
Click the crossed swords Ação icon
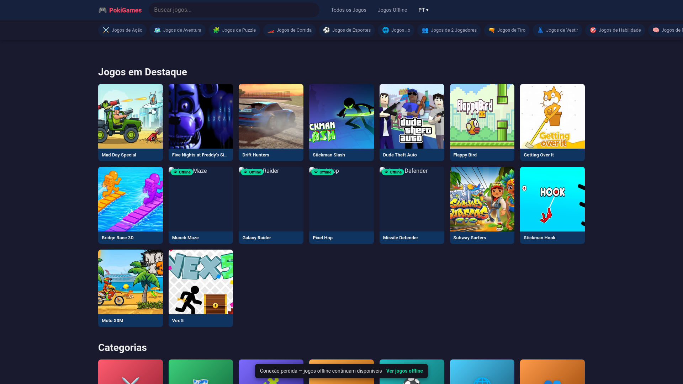coord(106,30)
